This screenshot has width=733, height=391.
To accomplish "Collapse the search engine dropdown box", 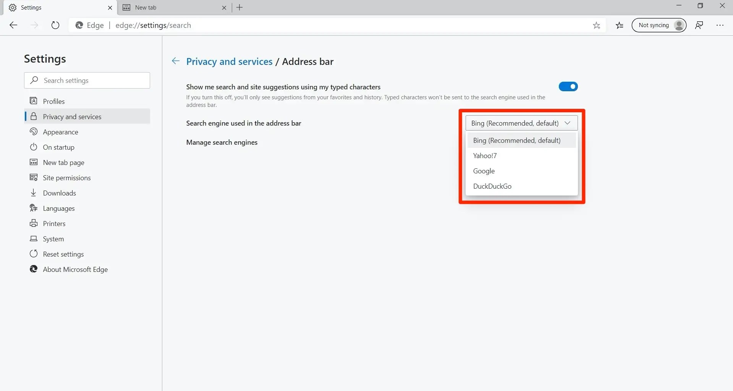I will click(x=521, y=123).
